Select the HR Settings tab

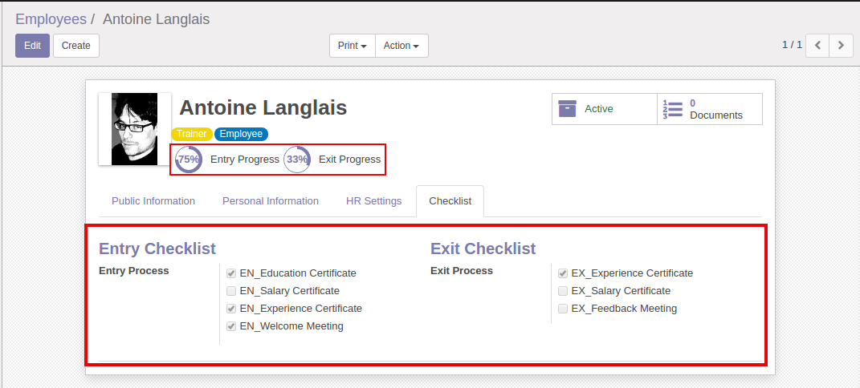[373, 201]
